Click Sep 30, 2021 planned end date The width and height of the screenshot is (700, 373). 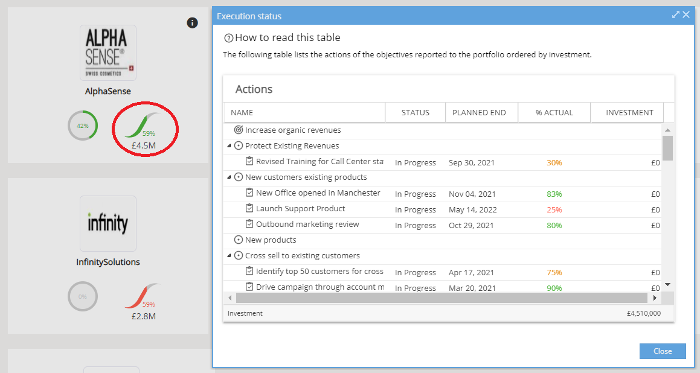tap(472, 163)
